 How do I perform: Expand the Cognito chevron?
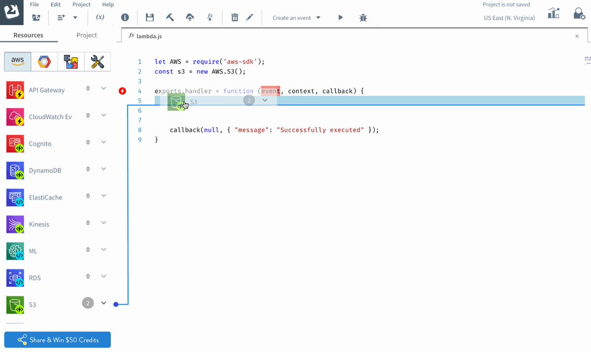(x=103, y=142)
